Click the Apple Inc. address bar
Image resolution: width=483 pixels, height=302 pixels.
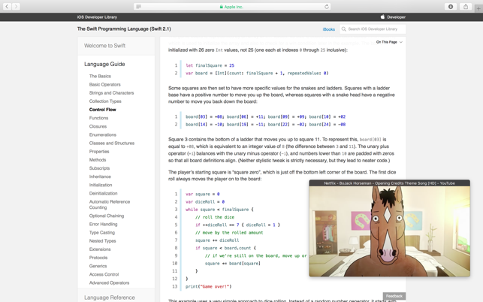point(232,7)
